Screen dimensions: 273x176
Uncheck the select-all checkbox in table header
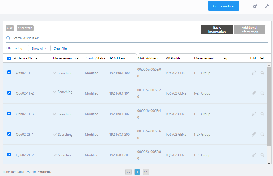click(9, 59)
